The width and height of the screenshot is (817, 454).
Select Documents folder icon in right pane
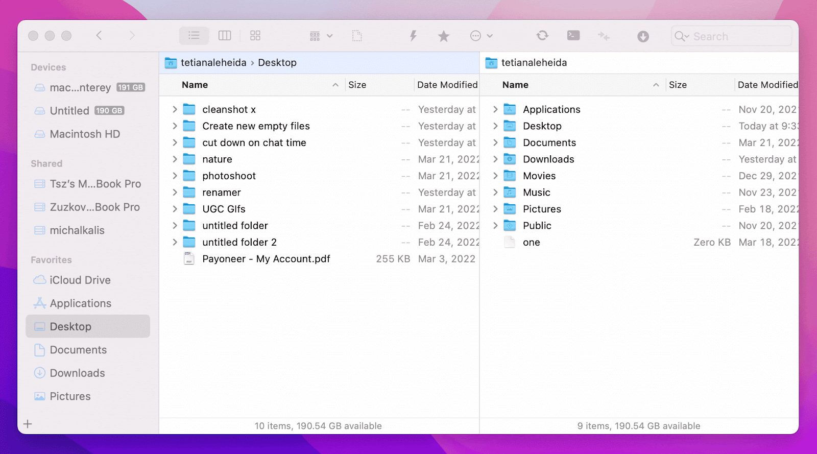[x=510, y=142]
